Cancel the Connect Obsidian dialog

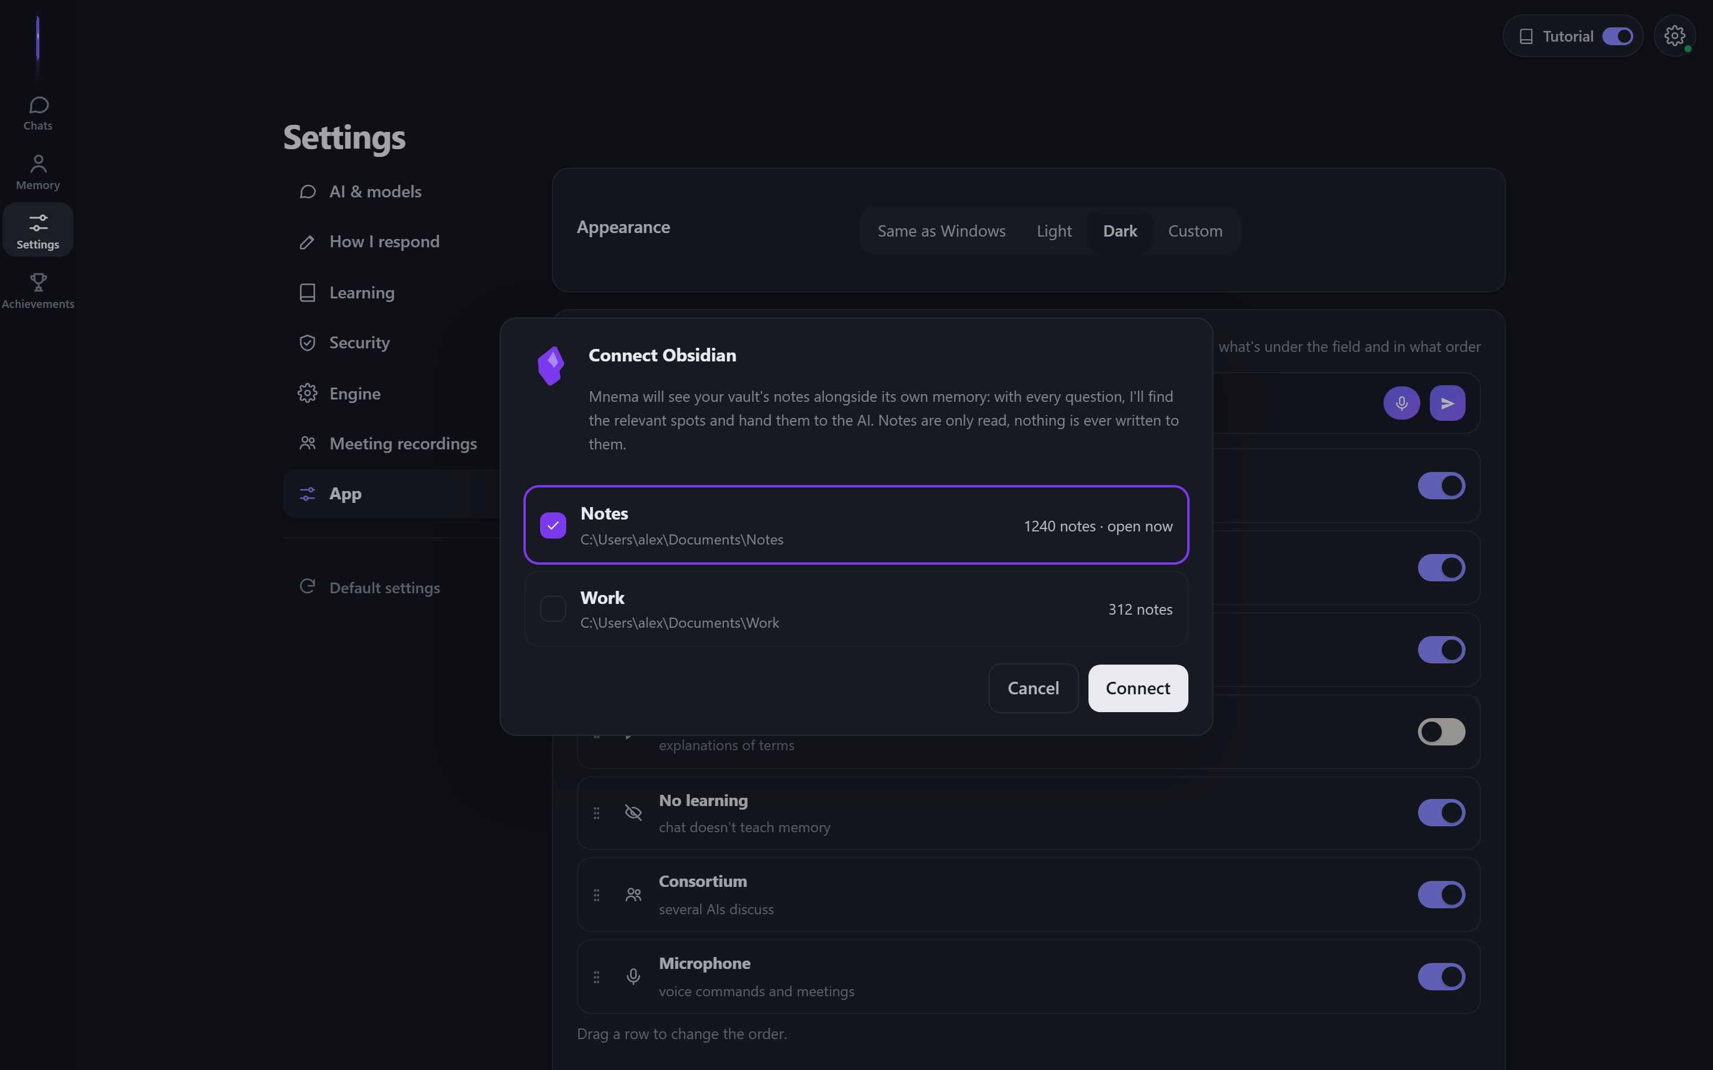tap(1033, 688)
